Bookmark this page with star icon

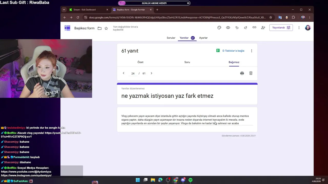pyautogui.click(x=271, y=17)
